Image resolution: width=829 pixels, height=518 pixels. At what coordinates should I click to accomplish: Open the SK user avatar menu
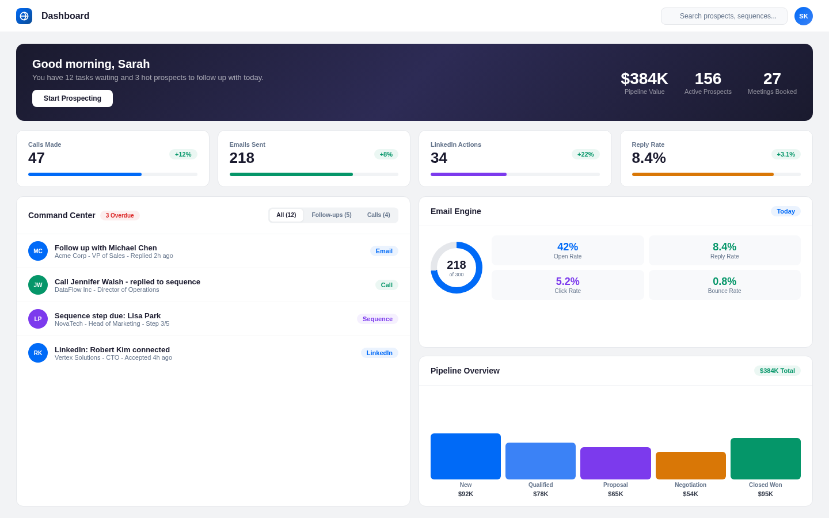tap(804, 16)
